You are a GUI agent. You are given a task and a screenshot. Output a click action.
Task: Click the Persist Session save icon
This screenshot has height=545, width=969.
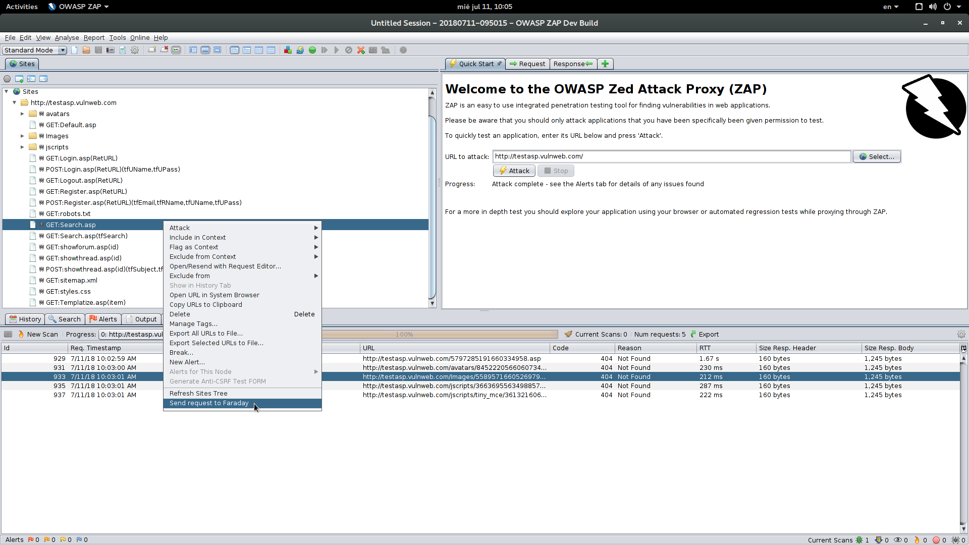pos(98,50)
